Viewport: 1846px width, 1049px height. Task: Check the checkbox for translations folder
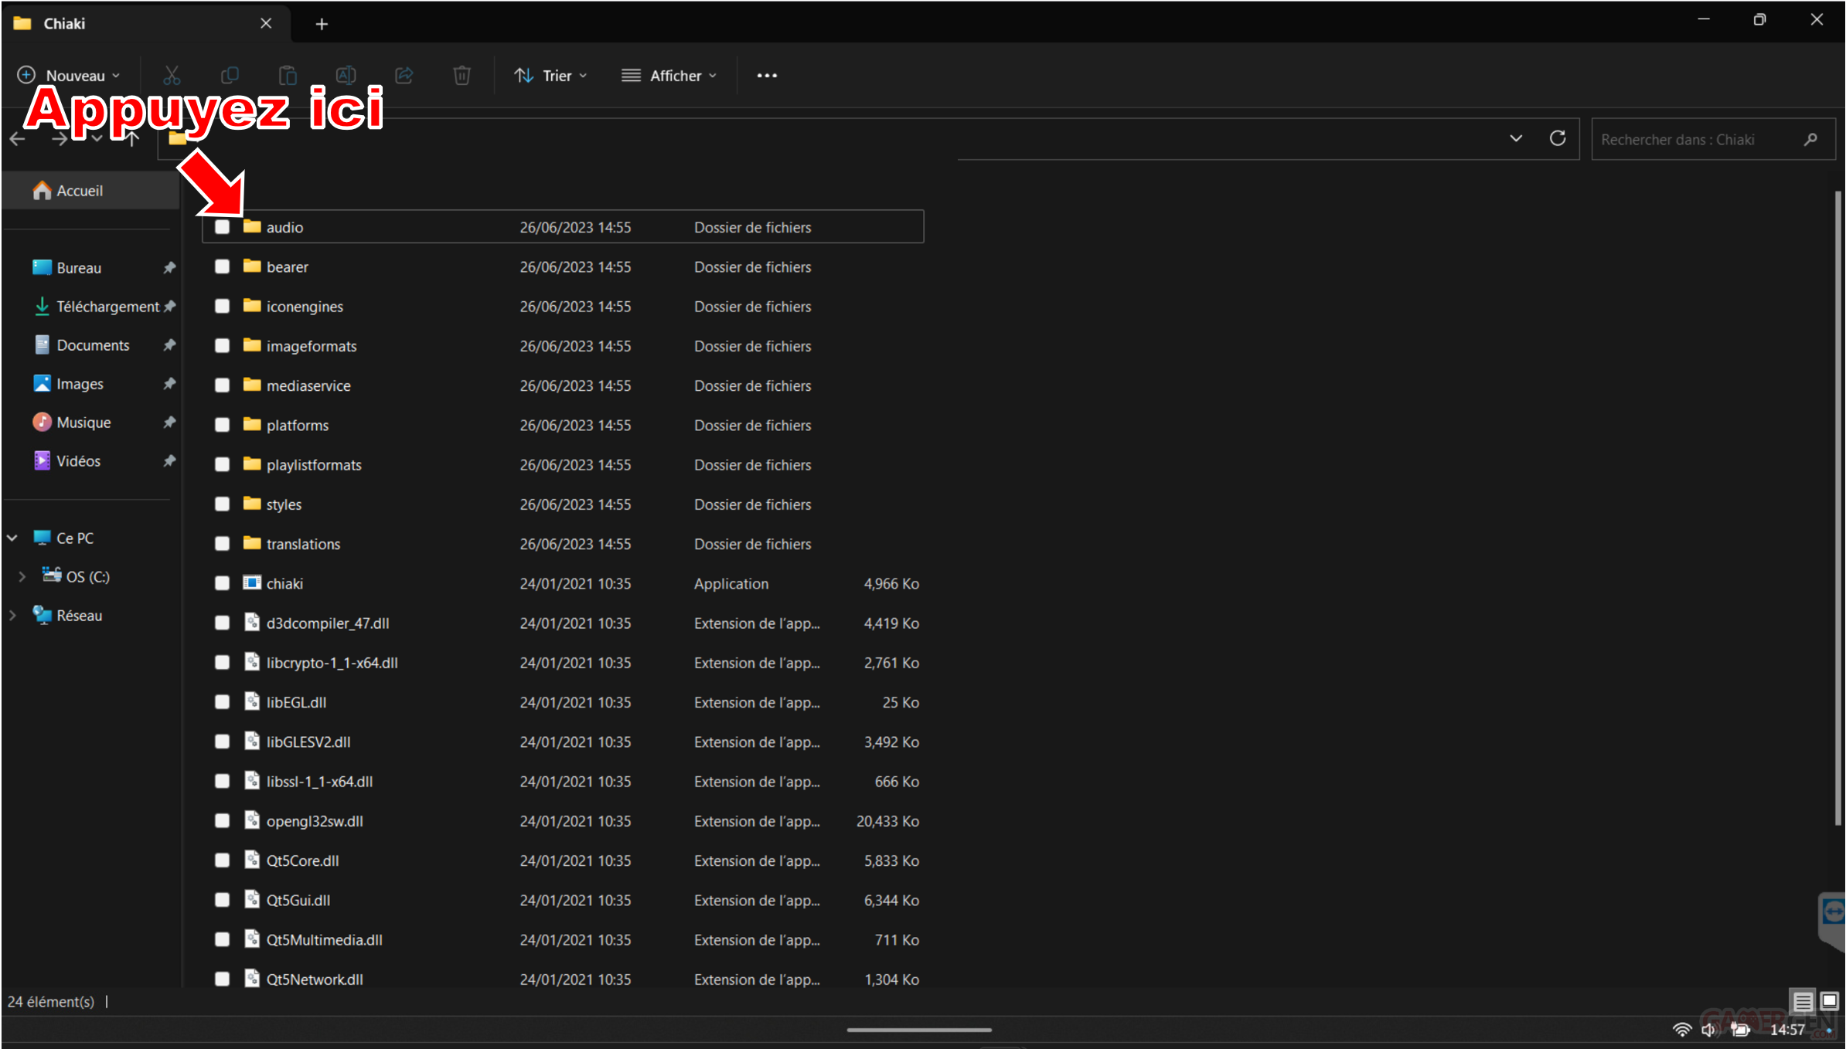[222, 544]
